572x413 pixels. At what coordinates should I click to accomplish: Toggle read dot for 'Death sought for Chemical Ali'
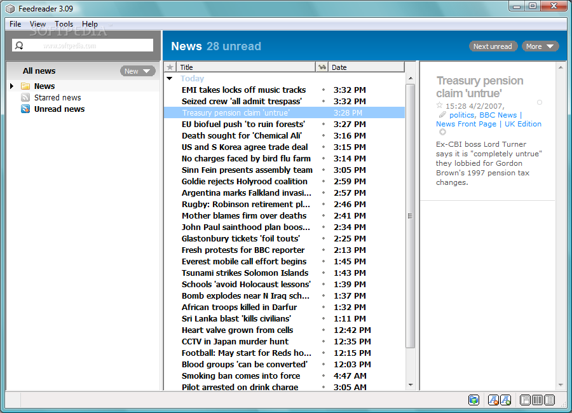coord(323,135)
